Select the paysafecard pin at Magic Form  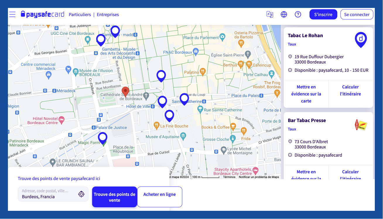(x=102, y=138)
